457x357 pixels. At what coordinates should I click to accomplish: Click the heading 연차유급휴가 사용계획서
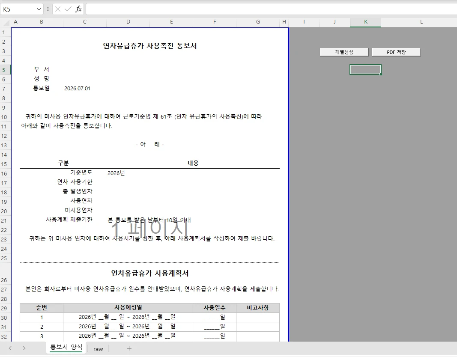150,273
